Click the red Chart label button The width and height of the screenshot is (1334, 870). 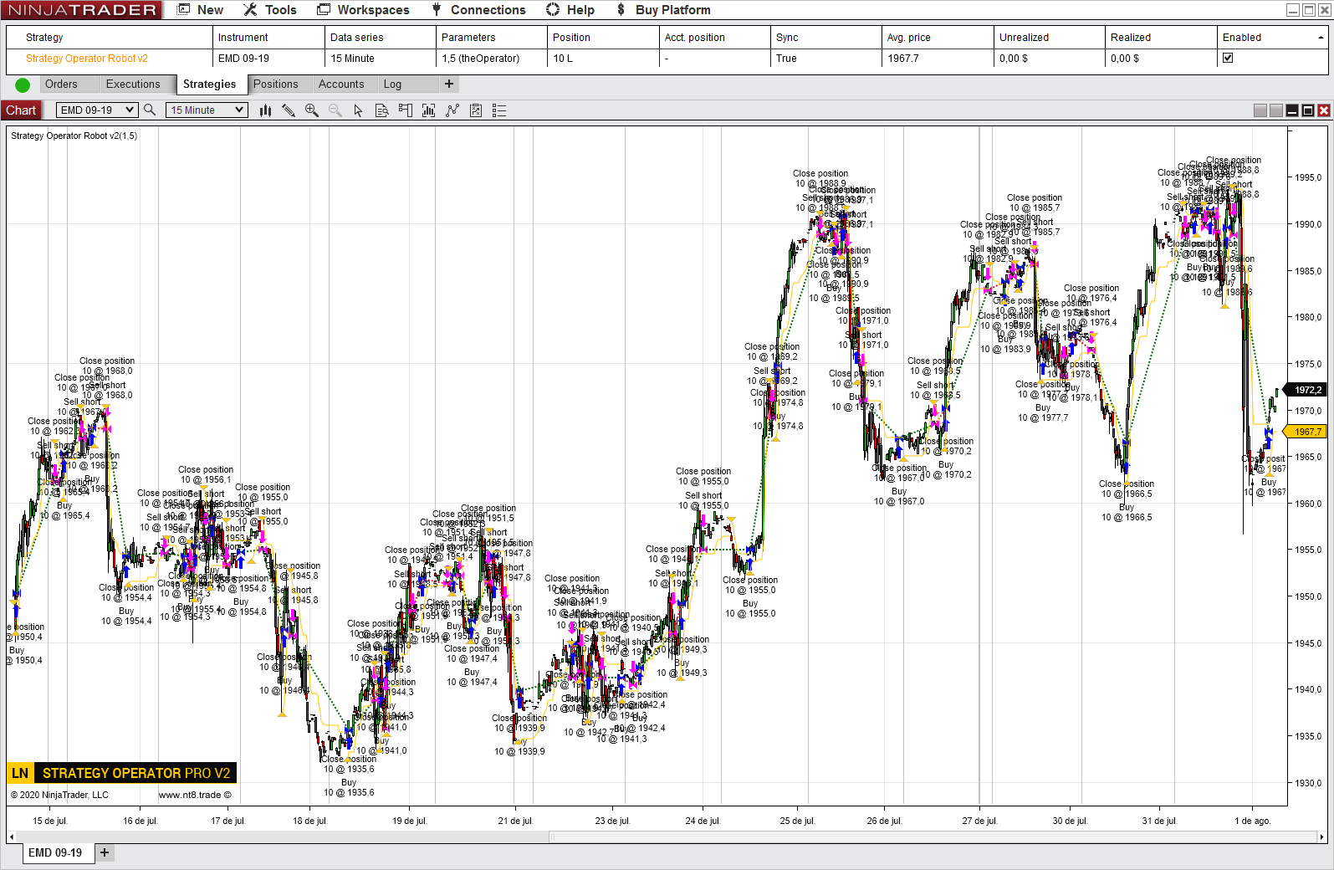coord(21,110)
